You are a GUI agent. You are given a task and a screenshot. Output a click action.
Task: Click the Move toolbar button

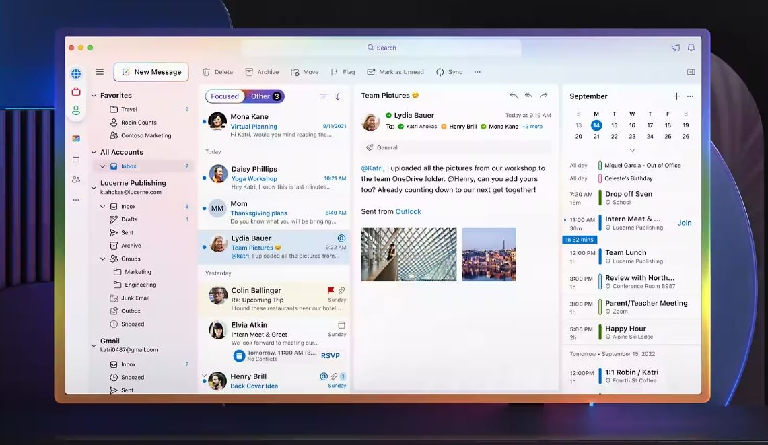pyautogui.click(x=305, y=72)
